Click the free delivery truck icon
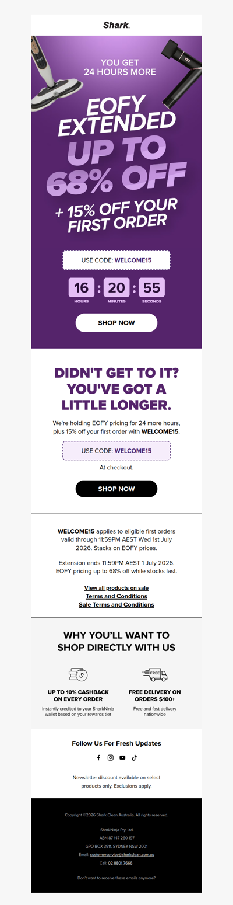The image size is (233, 905). [x=155, y=675]
